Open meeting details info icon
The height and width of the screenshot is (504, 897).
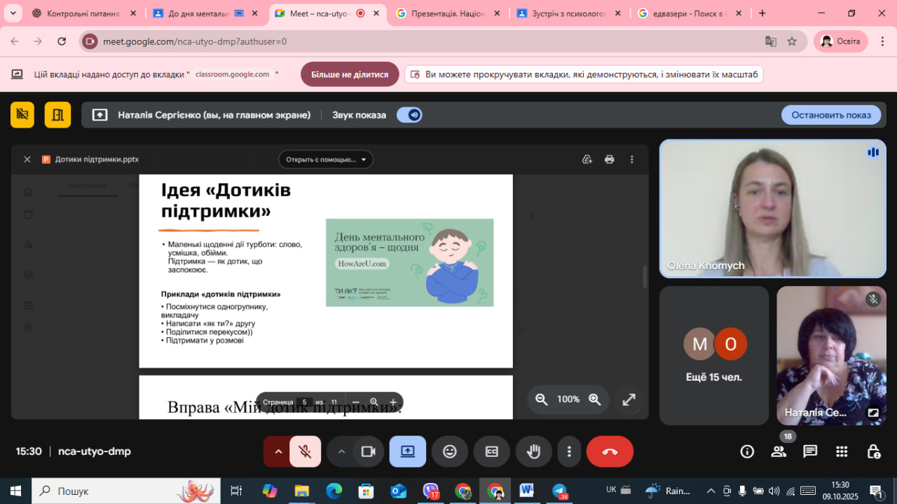click(747, 451)
